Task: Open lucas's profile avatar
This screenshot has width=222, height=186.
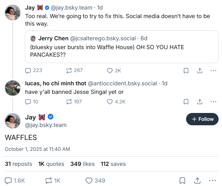Action: point(13,88)
